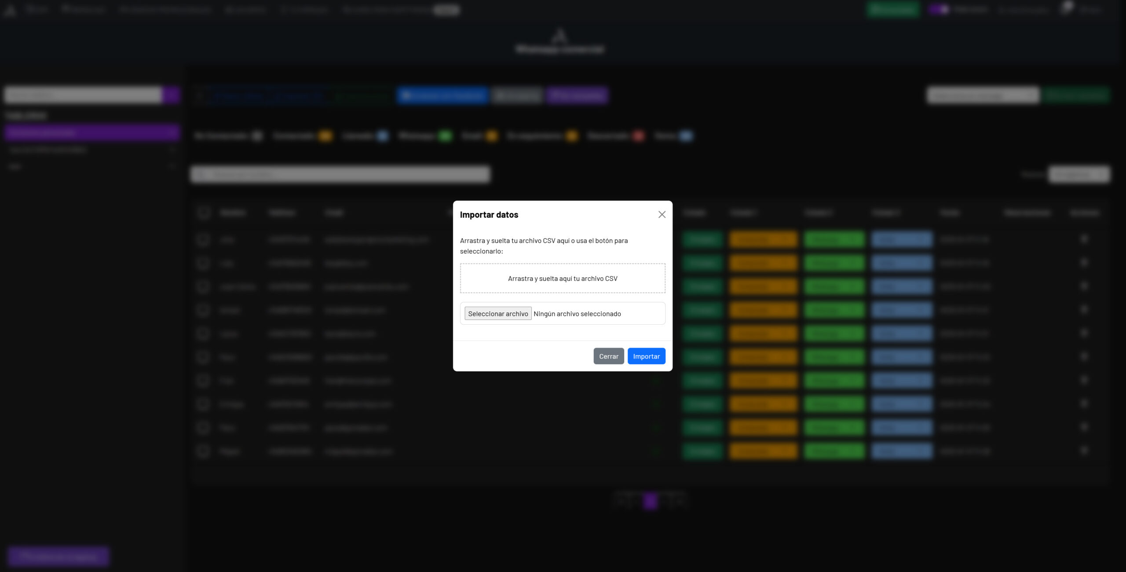The width and height of the screenshot is (1126, 572).
Task: Select the highlighted purple sidebar list item
Action: click(91, 132)
